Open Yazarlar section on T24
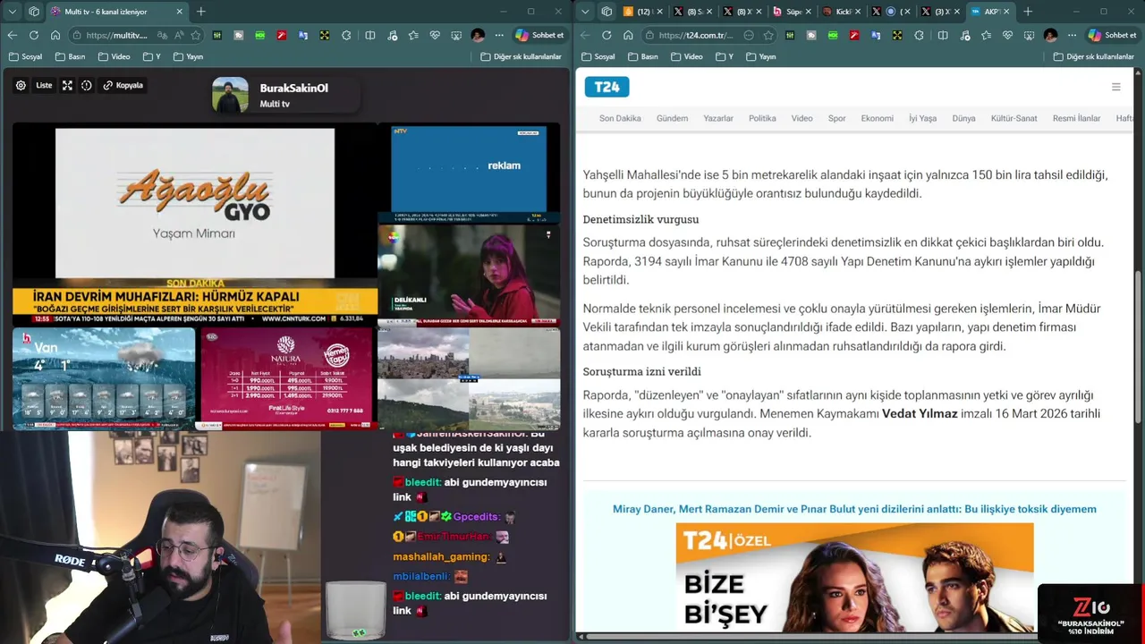Viewport: 1145px width, 644px height. point(718,118)
